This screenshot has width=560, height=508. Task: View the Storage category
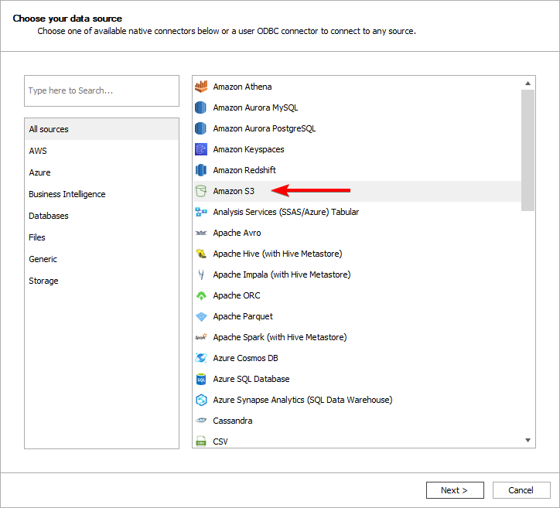(x=101, y=281)
